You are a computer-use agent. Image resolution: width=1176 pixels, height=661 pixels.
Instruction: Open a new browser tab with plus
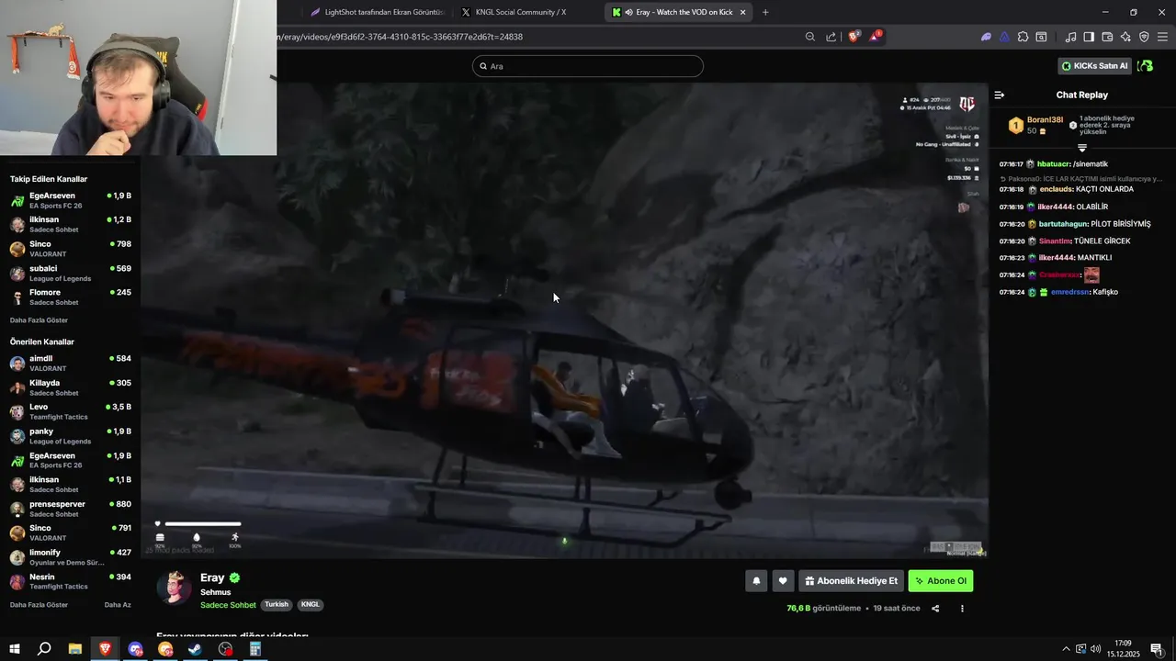[765, 12]
